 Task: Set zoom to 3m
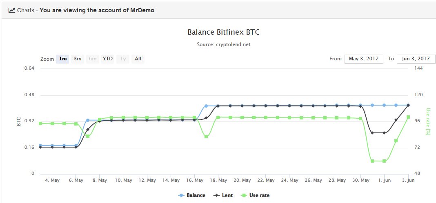(x=78, y=59)
